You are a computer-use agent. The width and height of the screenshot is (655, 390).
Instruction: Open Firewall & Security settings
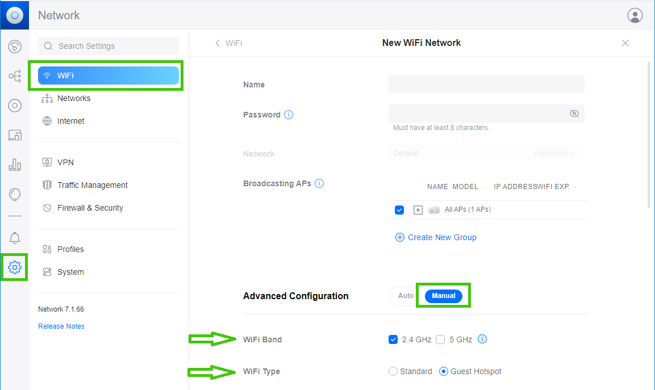(90, 208)
